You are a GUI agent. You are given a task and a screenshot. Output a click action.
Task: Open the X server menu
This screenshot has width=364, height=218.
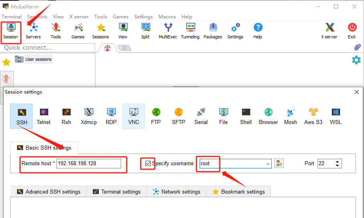pos(79,17)
